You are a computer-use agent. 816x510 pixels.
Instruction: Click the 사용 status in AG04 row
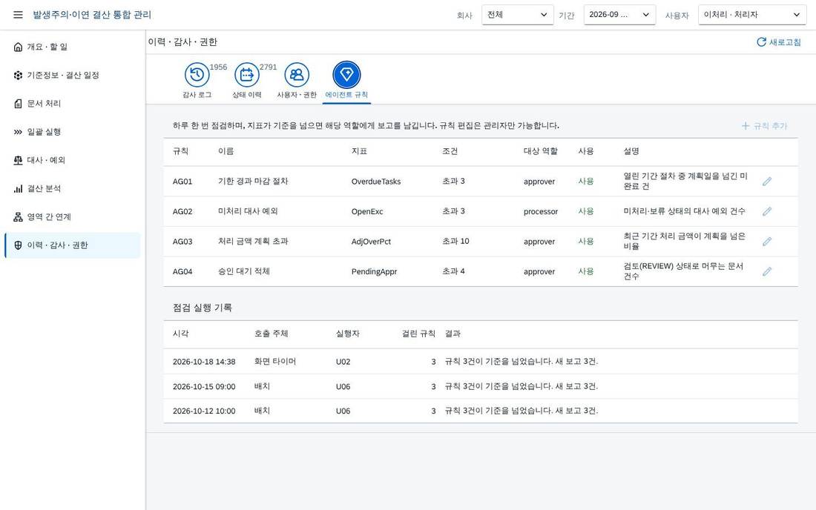coord(586,271)
